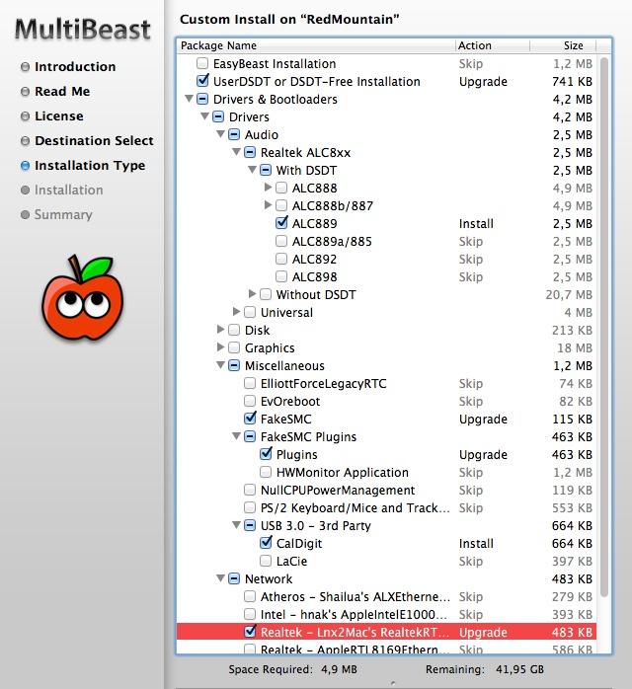
Task: Click the 'Remaining: 41,95 GB' text
Action: click(x=484, y=669)
